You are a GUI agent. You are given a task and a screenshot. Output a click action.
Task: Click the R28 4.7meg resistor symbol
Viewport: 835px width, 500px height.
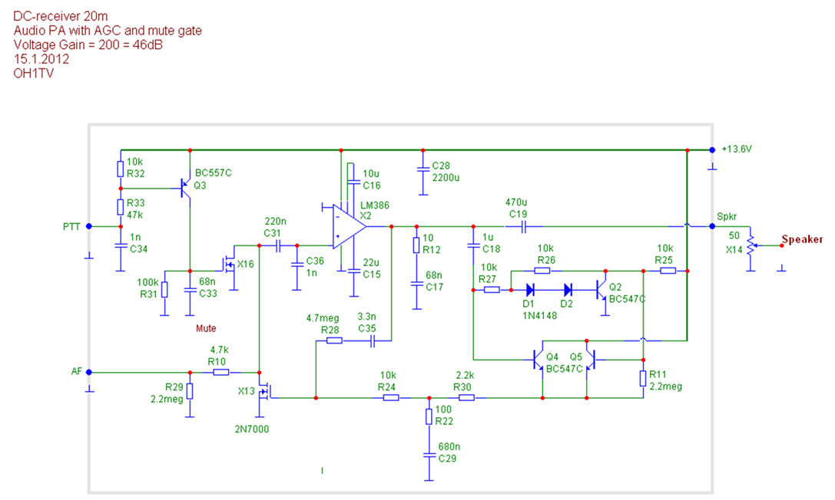click(334, 340)
